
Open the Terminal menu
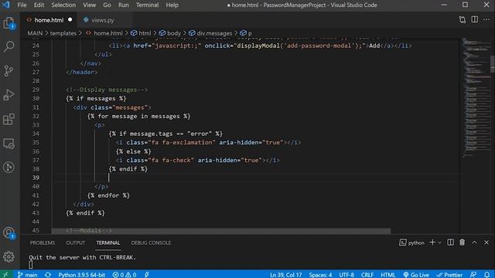tap(148, 5)
